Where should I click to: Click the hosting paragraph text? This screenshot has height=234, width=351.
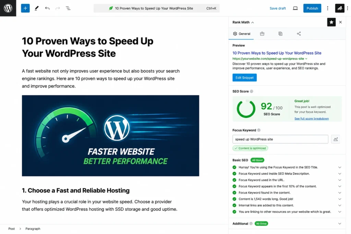(100, 205)
